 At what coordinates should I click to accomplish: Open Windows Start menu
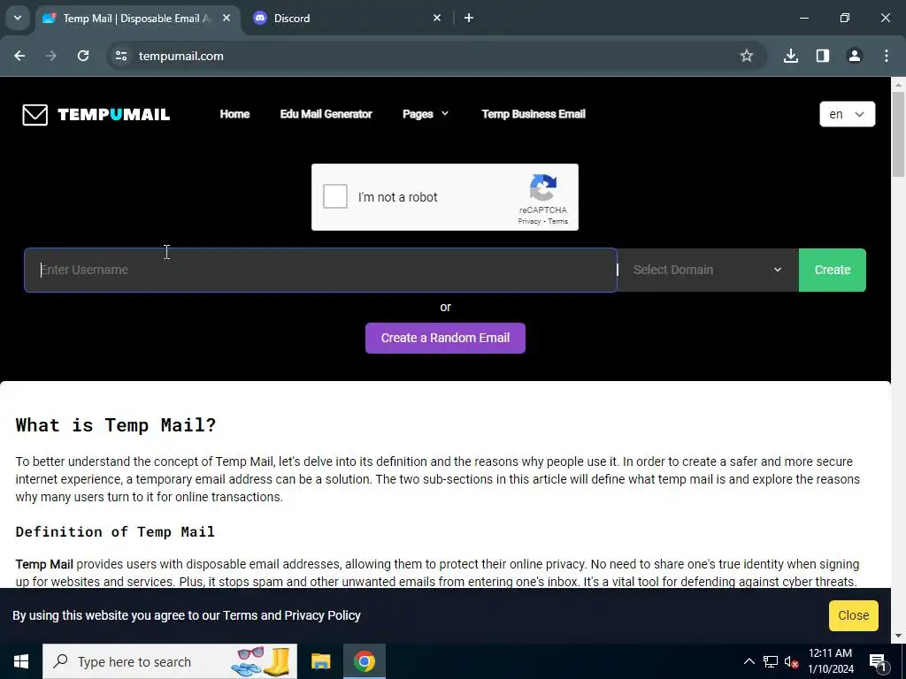point(21,661)
